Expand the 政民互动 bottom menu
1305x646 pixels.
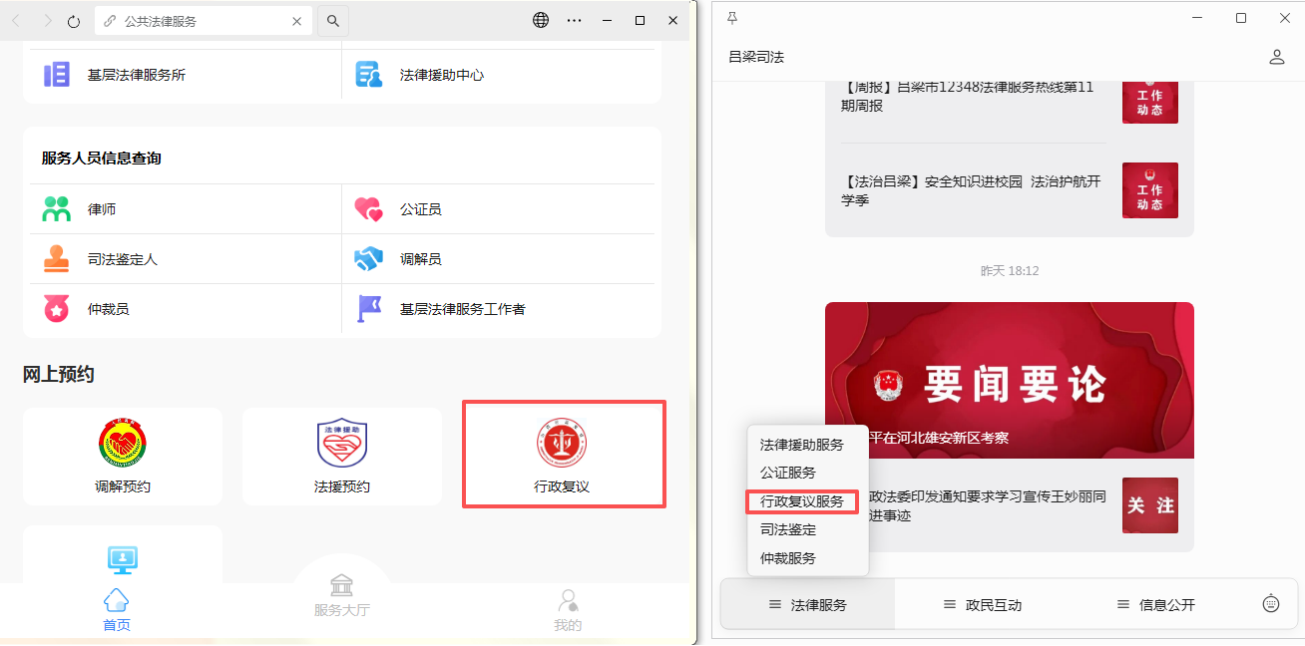(982, 605)
